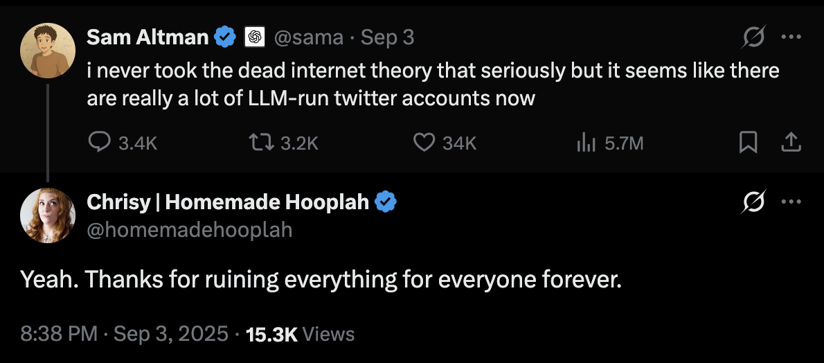Click the Sam Altman display name
The width and height of the screenshot is (824, 363).
pos(147,37)
